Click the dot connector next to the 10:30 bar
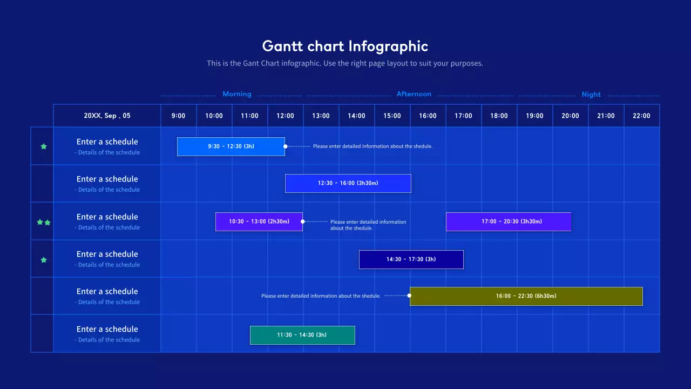 (x=303, y=221)
